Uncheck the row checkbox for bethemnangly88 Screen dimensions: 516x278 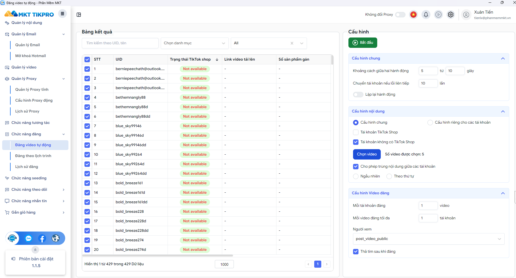[x=87, y=98]
